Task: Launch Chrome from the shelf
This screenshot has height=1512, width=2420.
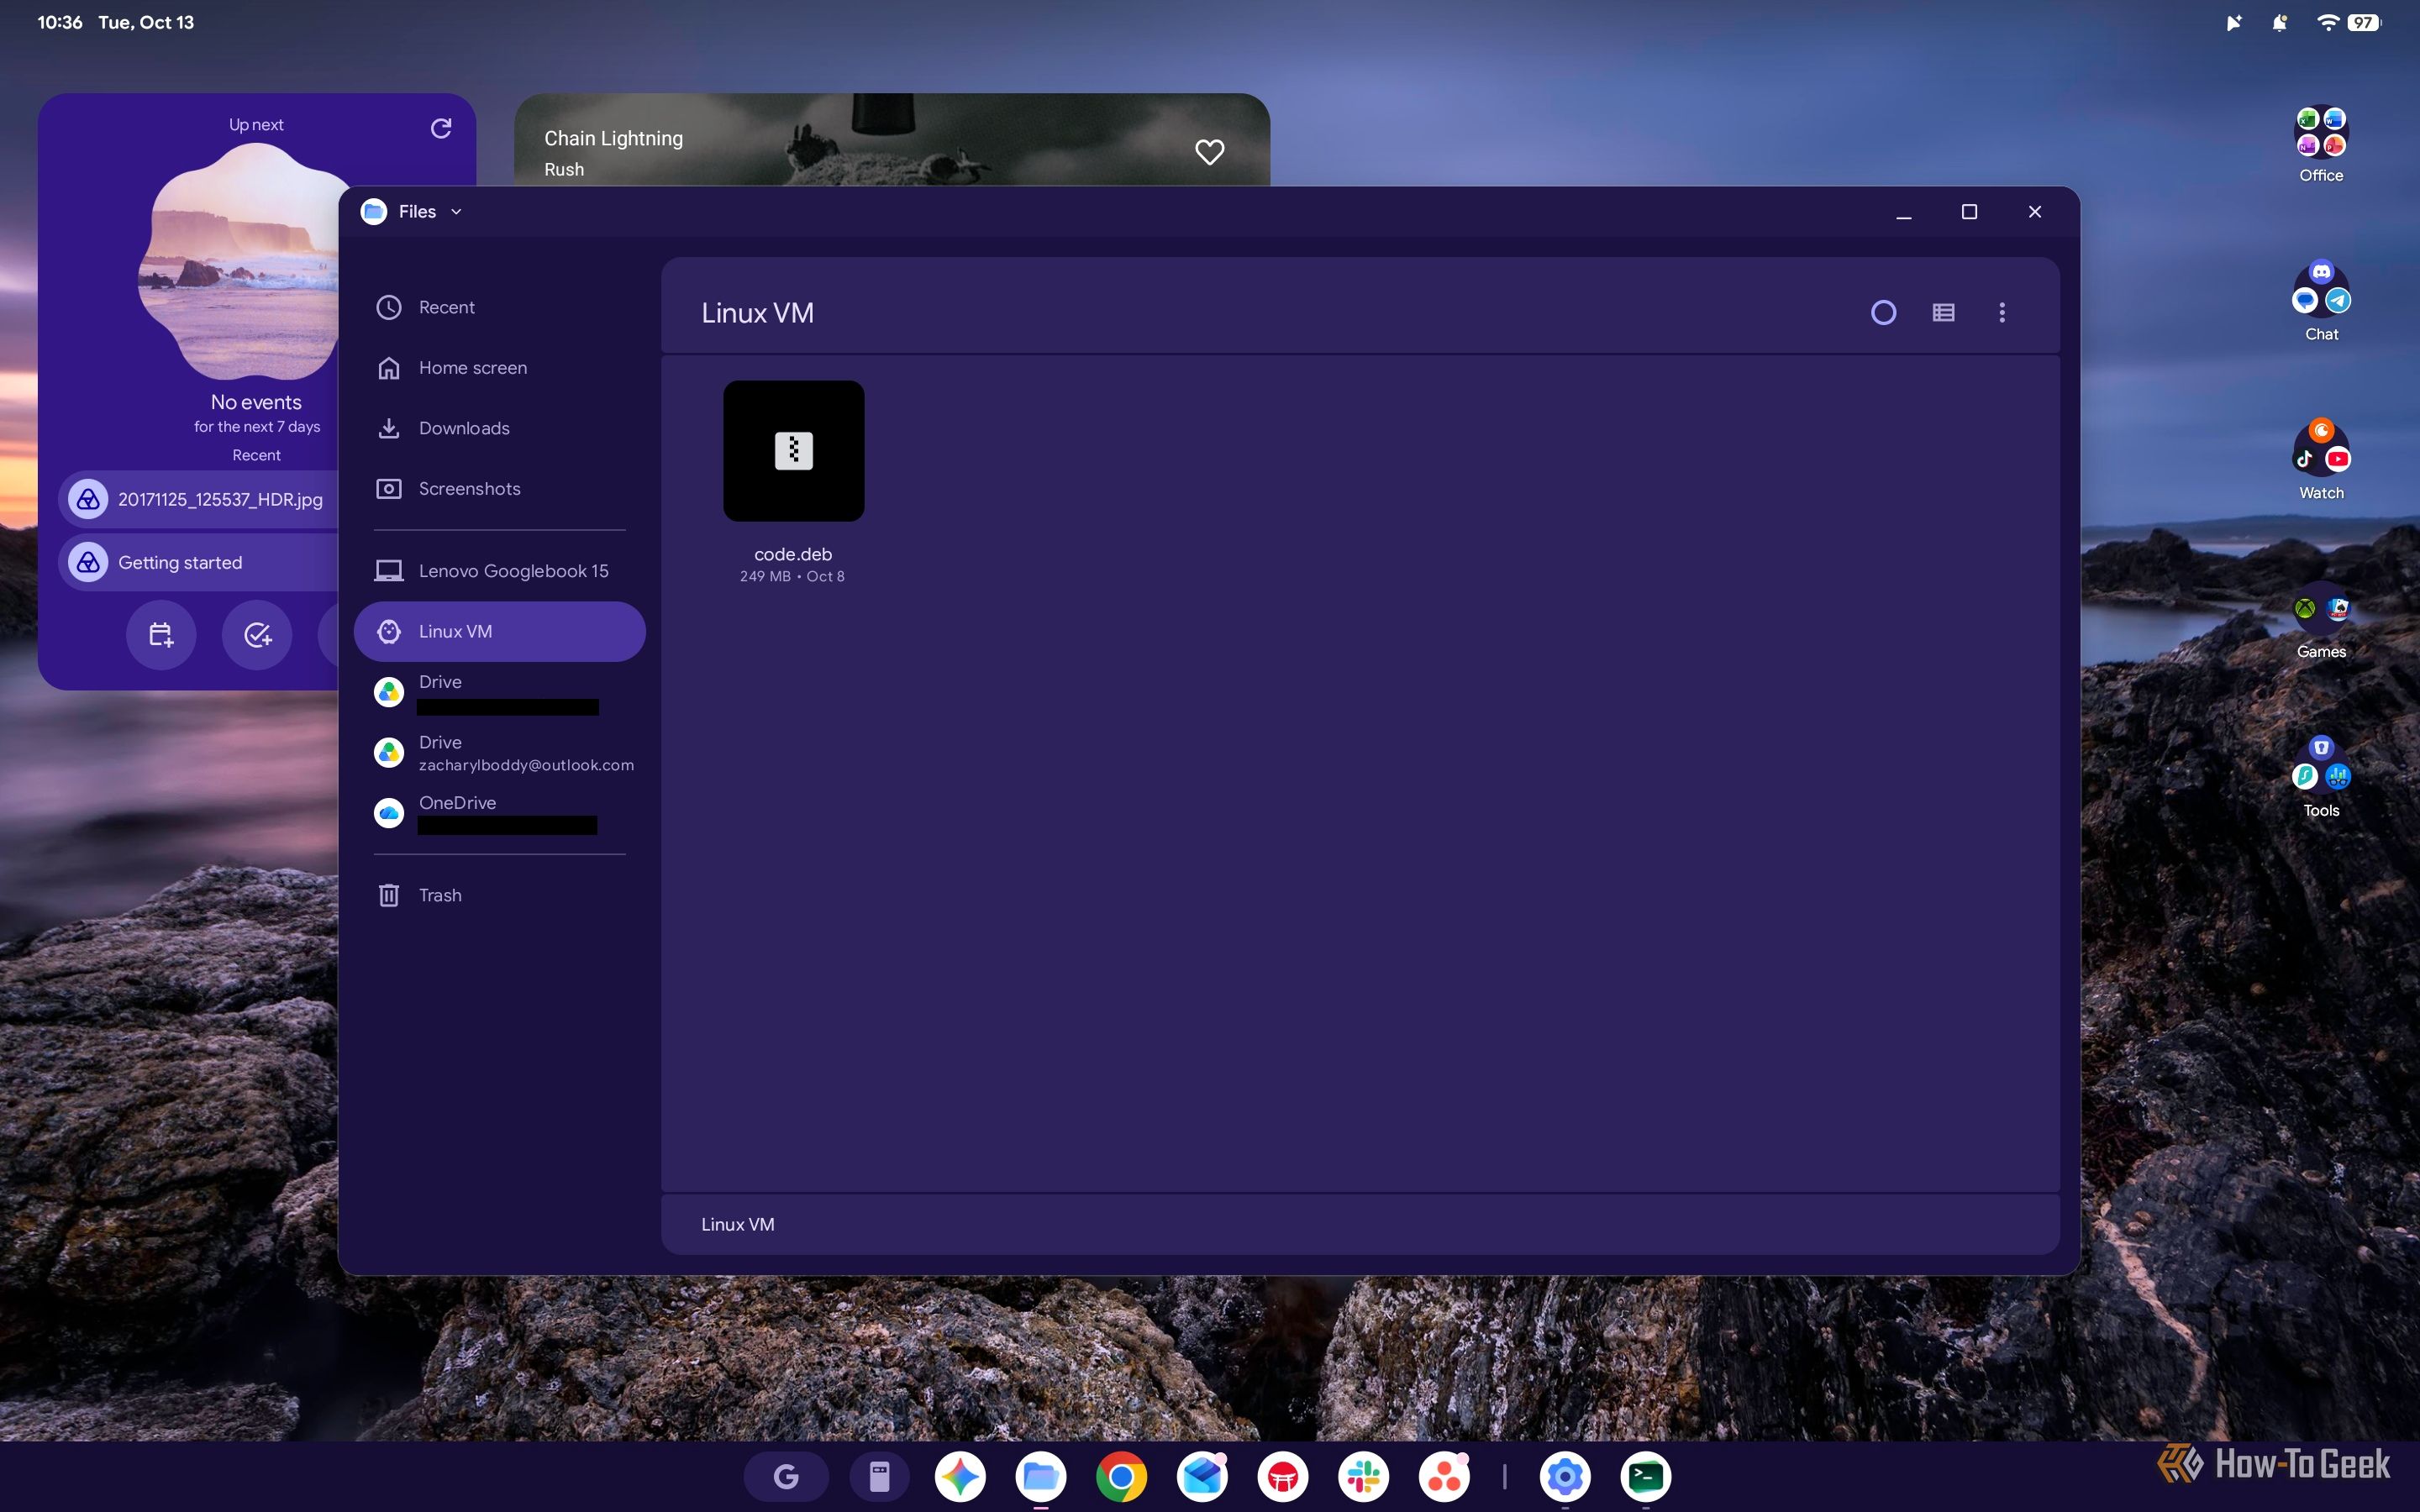Action: (x=1122, y=1476)
